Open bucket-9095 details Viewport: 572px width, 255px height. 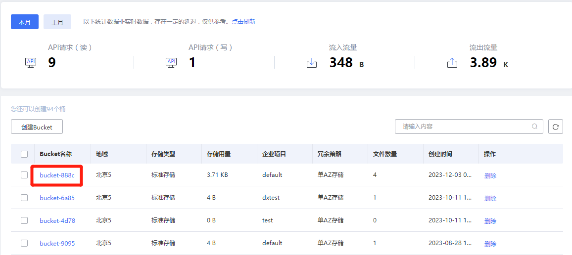point(57,243)
